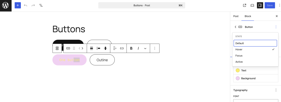Apply bold formatting to button text

(x=131, y=48)
